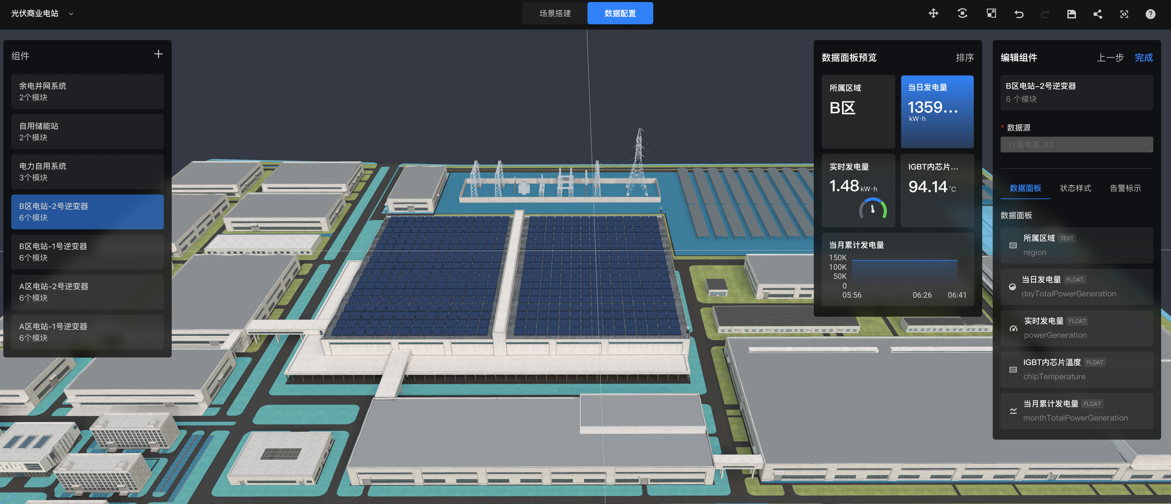Image resolution: width=1171 pixels, height=504 pixels.
Task: Save the scene with the floppy icon
Action: [x=1071, y=14]
